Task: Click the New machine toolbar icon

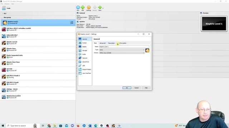Action: [x=78, y=7]
